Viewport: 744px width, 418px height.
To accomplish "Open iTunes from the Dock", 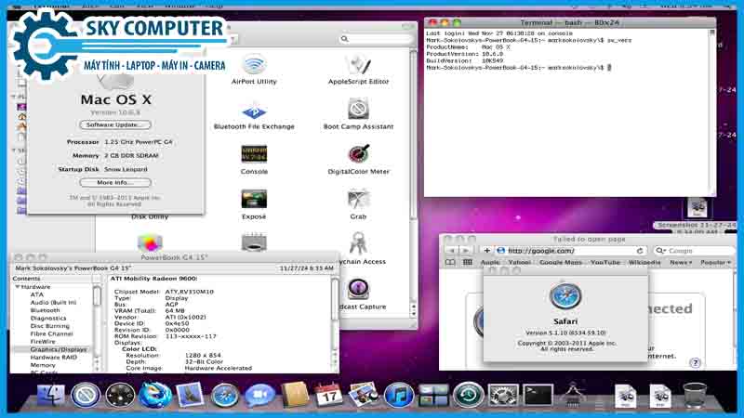I will coord(399,396).
